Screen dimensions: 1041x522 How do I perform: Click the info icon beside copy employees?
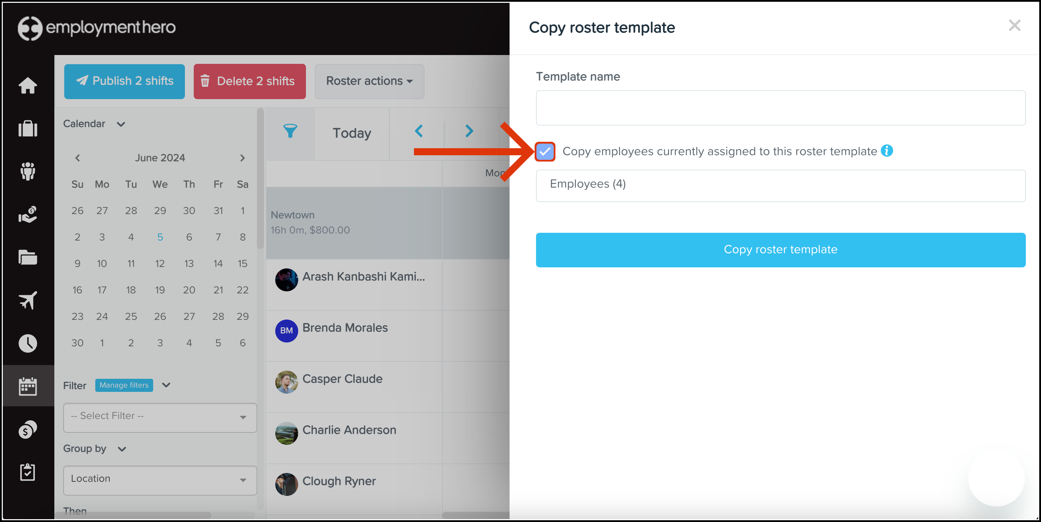(x=887, y=151)
